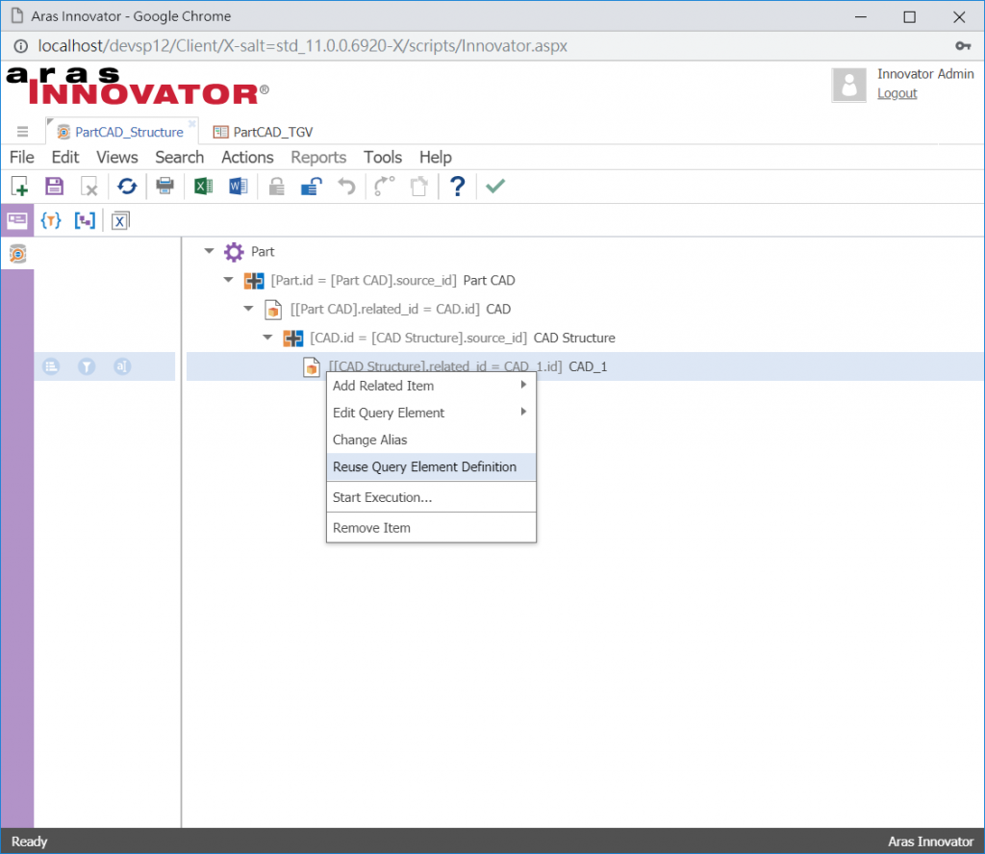
Task: Click the Chrome site info icon
Action: 21,46
